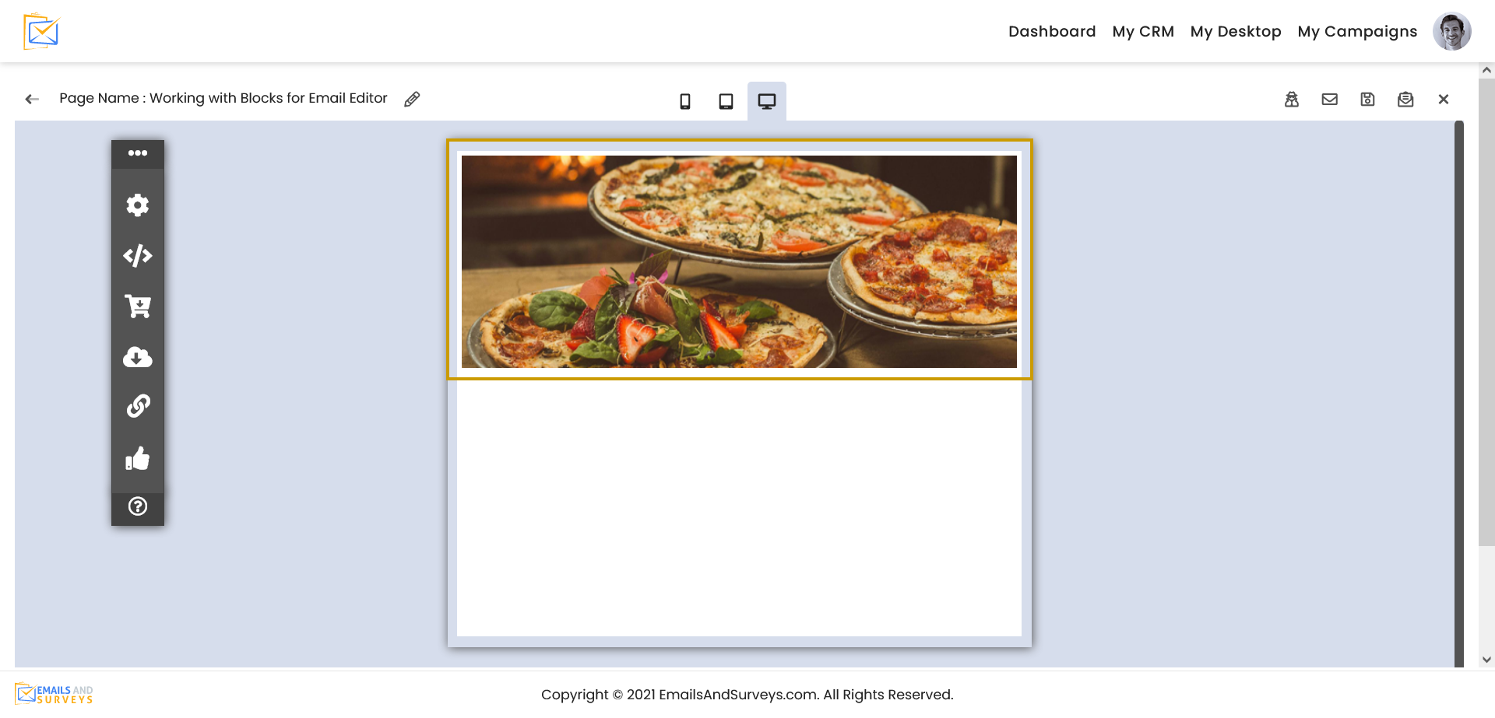
Task: Save the email with the floppy disk icon
Action: tap(1367, 99)
